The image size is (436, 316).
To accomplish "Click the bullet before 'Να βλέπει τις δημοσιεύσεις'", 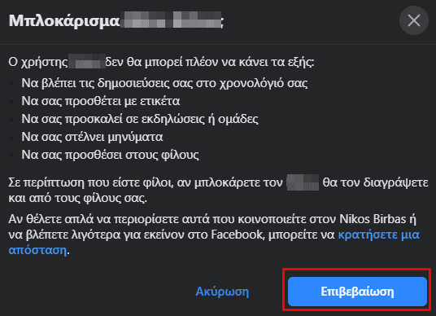I will tap(11, 84).
